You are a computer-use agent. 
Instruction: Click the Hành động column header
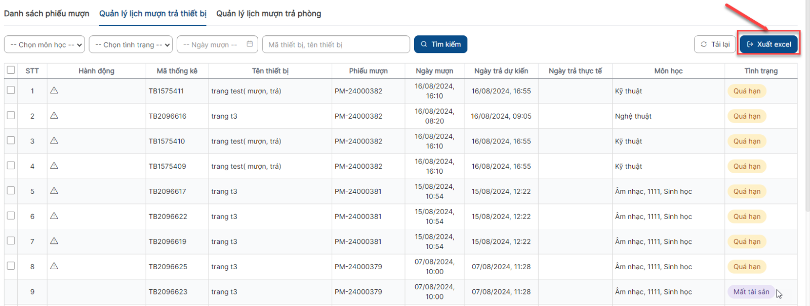[96, 71]
